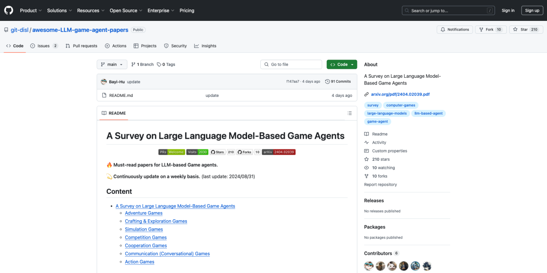Select the Pricing menu item
The width and height of the screenshot is (547, 273).
click(x=186, y=10)
